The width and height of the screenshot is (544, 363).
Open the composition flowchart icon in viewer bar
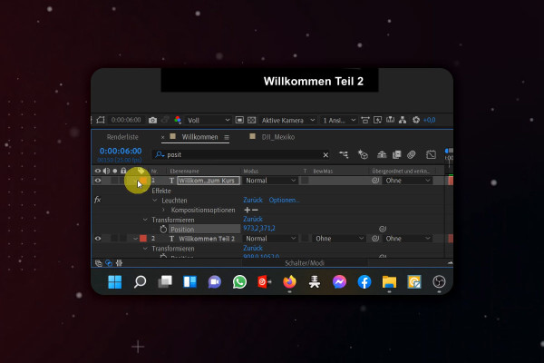(x=403, y=120)
